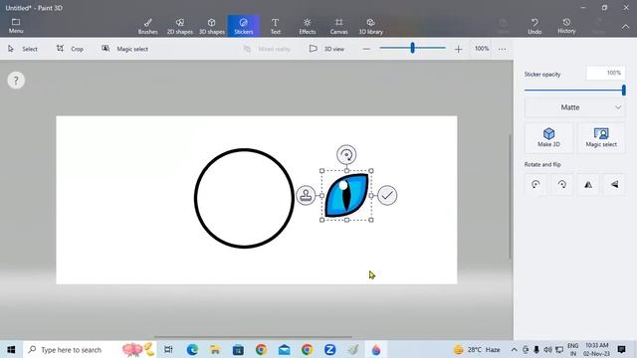Open the Canvas tab

click(338, 26)
